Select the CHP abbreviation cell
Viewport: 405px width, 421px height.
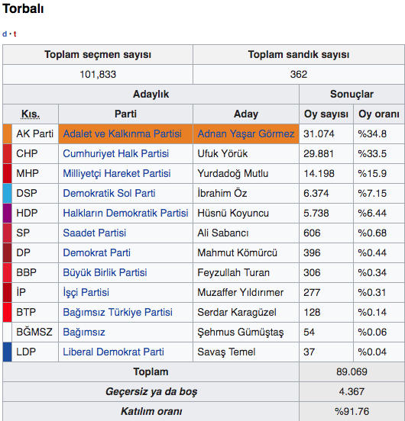point(35,153)
